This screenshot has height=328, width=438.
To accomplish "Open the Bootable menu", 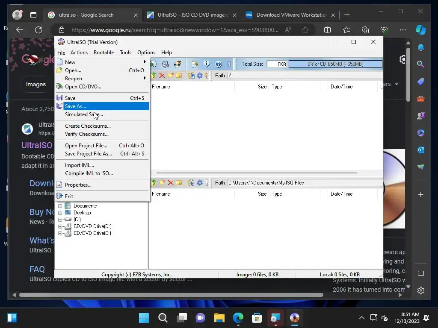I will (x=104, y=53).
